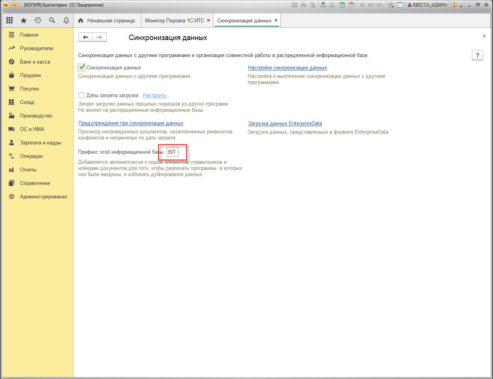Click the M+ memory add button
493x379 pixels.
click(x=371, y=5)
